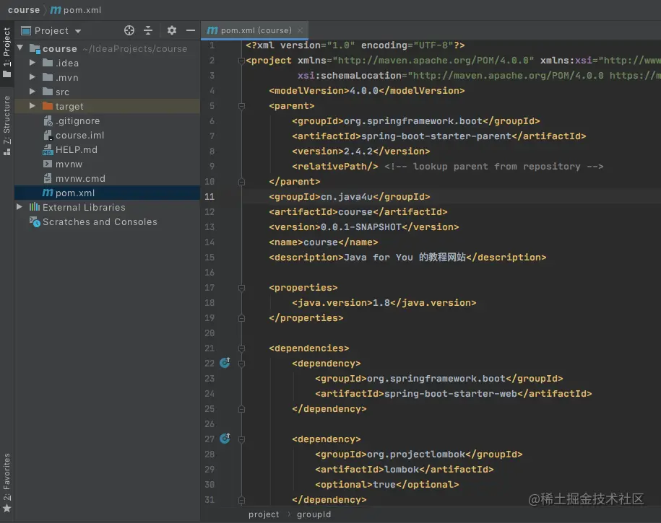The image size is (661, 523).
Task: Click the collapse all icon in Project panel
Action: pyautogui.click(x=148, y=30)
